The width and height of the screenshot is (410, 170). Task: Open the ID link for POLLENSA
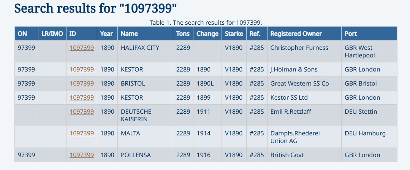pyautogui.click(x=81, y=155)
